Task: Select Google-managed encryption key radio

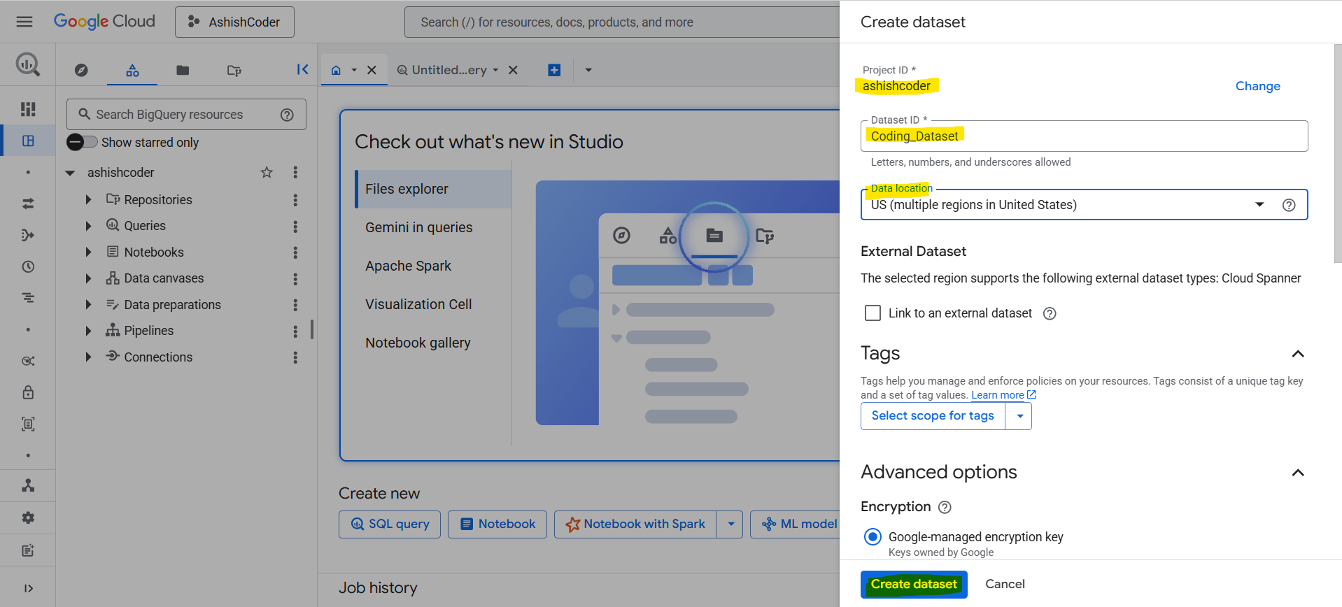Action: (x=873, y=537)
